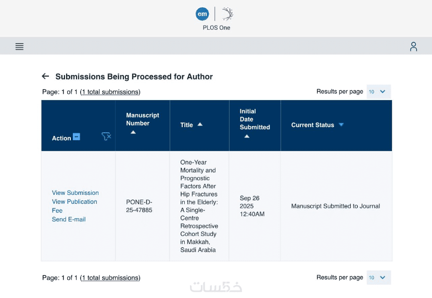Clear filters with the Action column filter icon
432x298 pixels.
point(106,136)
